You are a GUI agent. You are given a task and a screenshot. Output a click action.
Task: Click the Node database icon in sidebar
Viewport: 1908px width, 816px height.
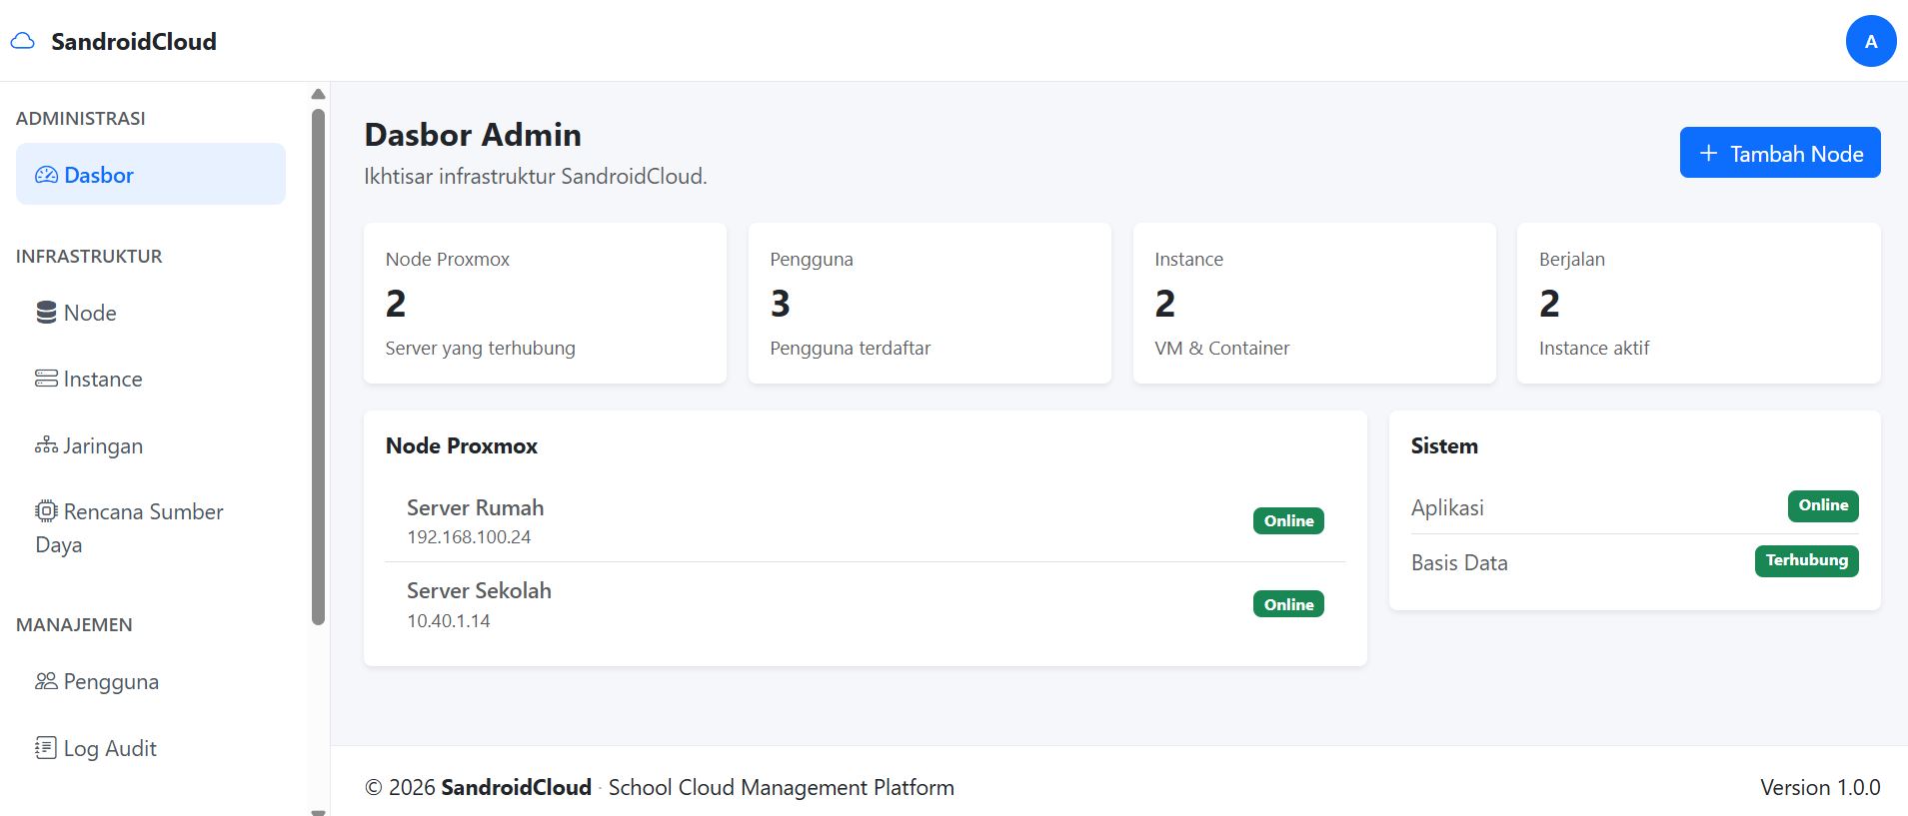pyautogui.click(x=46, y=313)
